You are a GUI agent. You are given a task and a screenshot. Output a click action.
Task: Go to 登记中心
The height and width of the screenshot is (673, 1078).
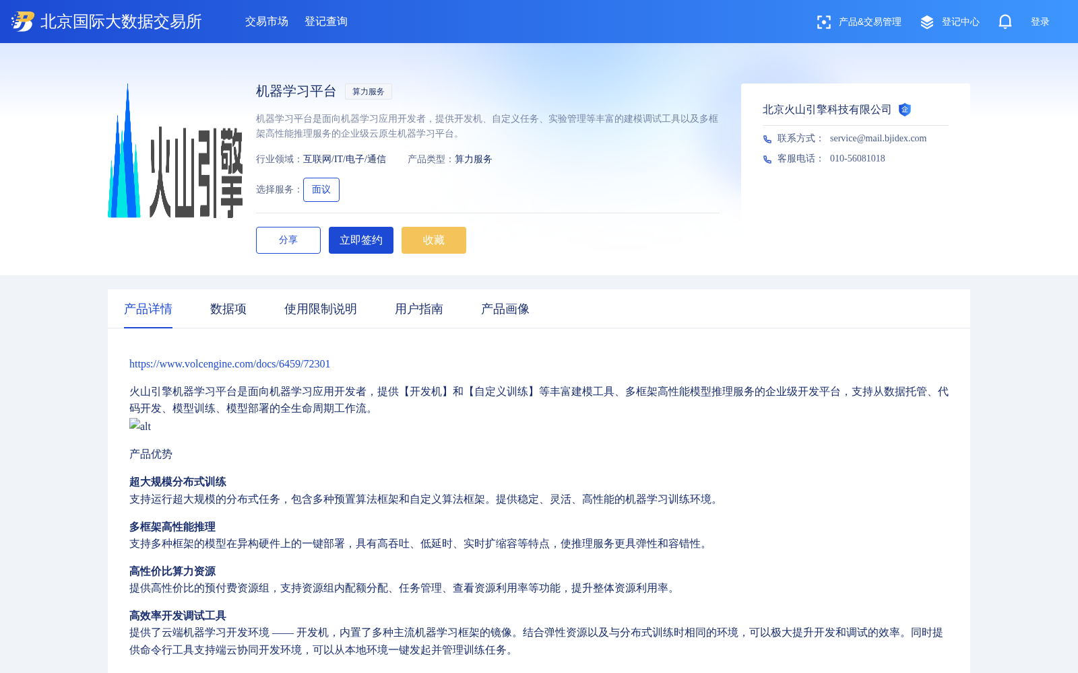tap(961, 22)
